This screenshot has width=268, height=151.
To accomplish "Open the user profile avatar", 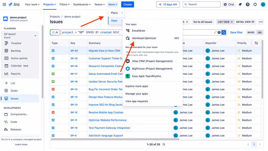I will coord(263,4).
